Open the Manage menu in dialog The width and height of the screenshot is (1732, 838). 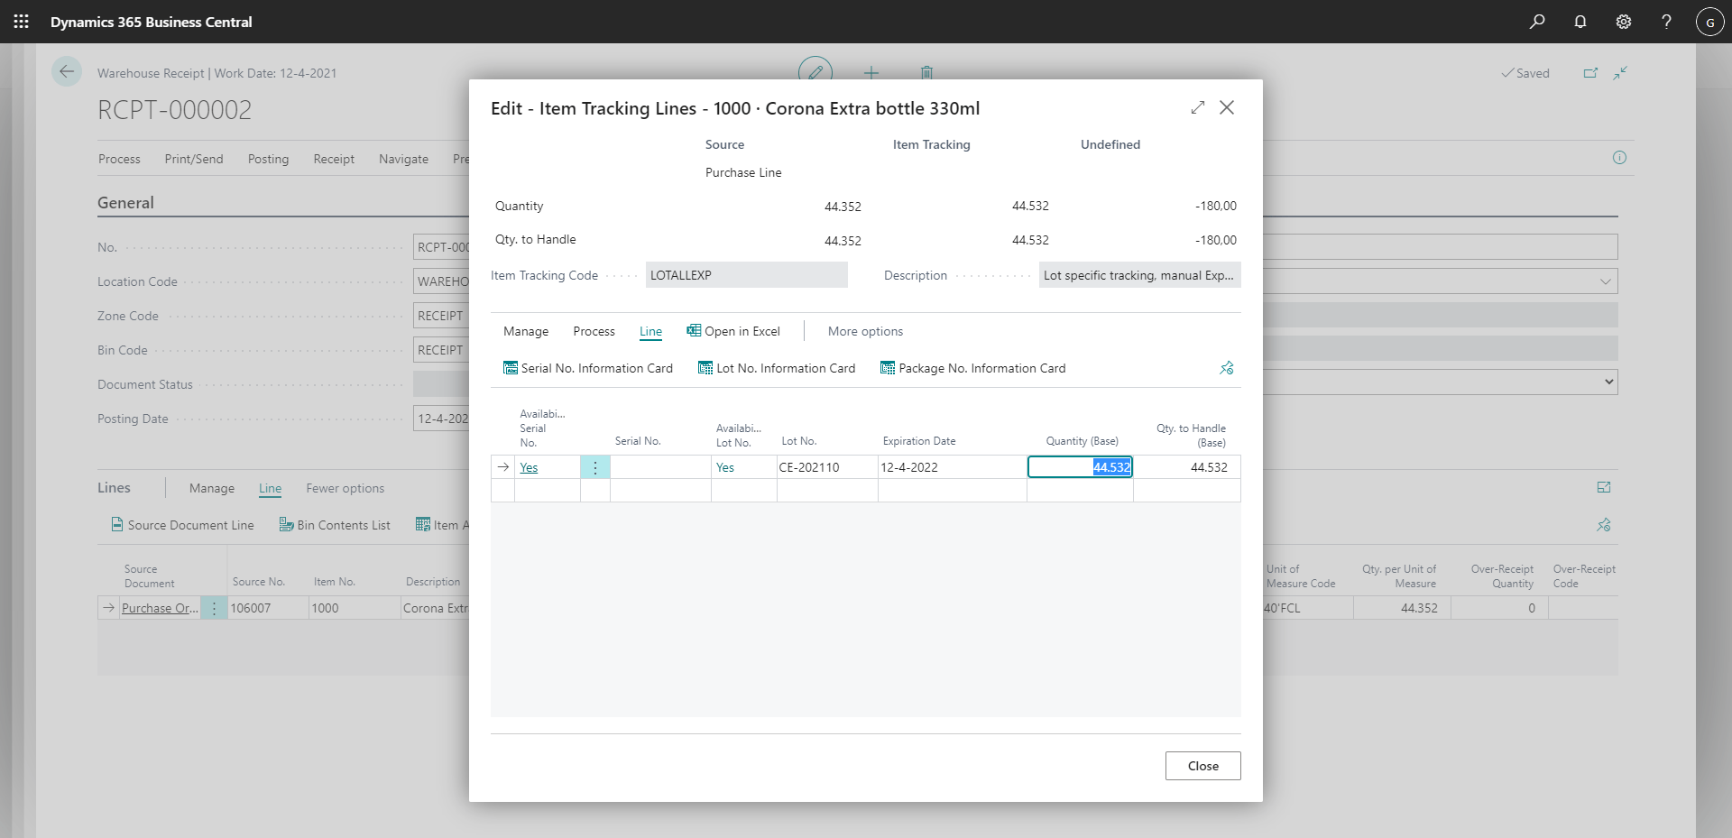526,331
